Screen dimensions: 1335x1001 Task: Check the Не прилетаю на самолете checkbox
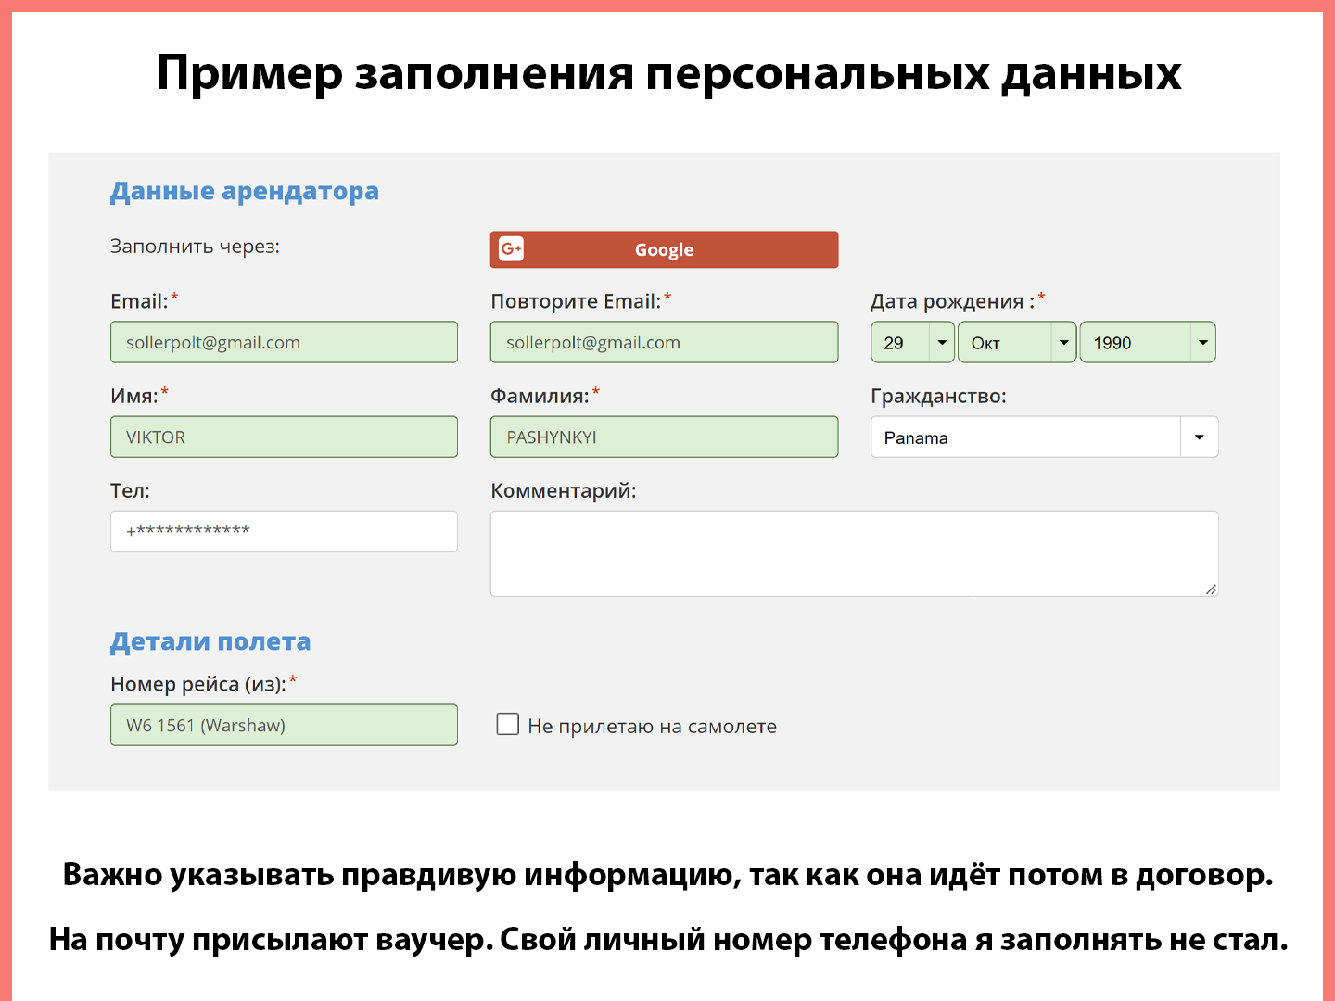tap(508, 724)
